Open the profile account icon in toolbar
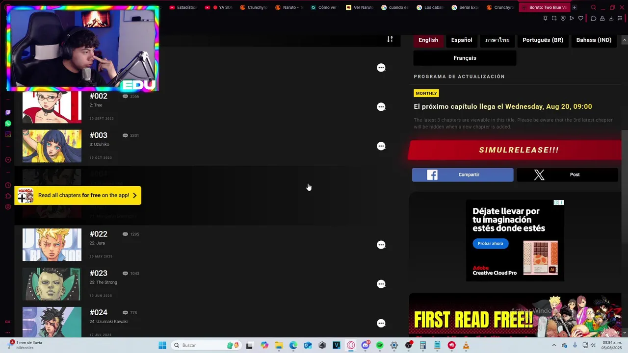Image resolution: width=628 pixels, height=353 pixels. [602, 18]
